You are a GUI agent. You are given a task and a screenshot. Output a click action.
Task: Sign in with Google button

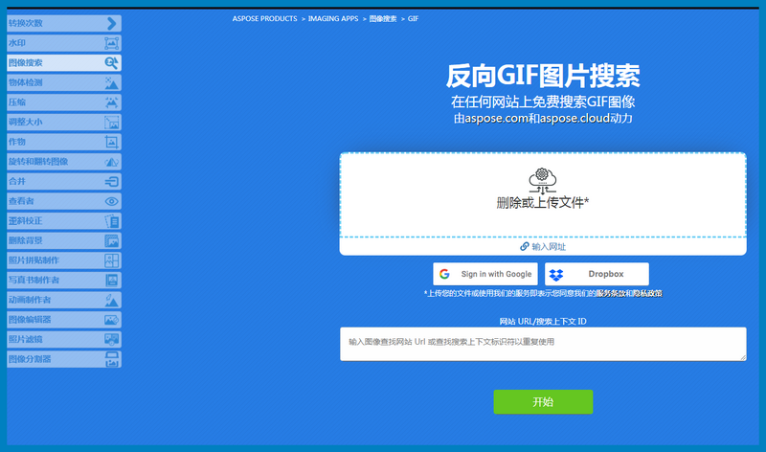(x=485, y=274)
